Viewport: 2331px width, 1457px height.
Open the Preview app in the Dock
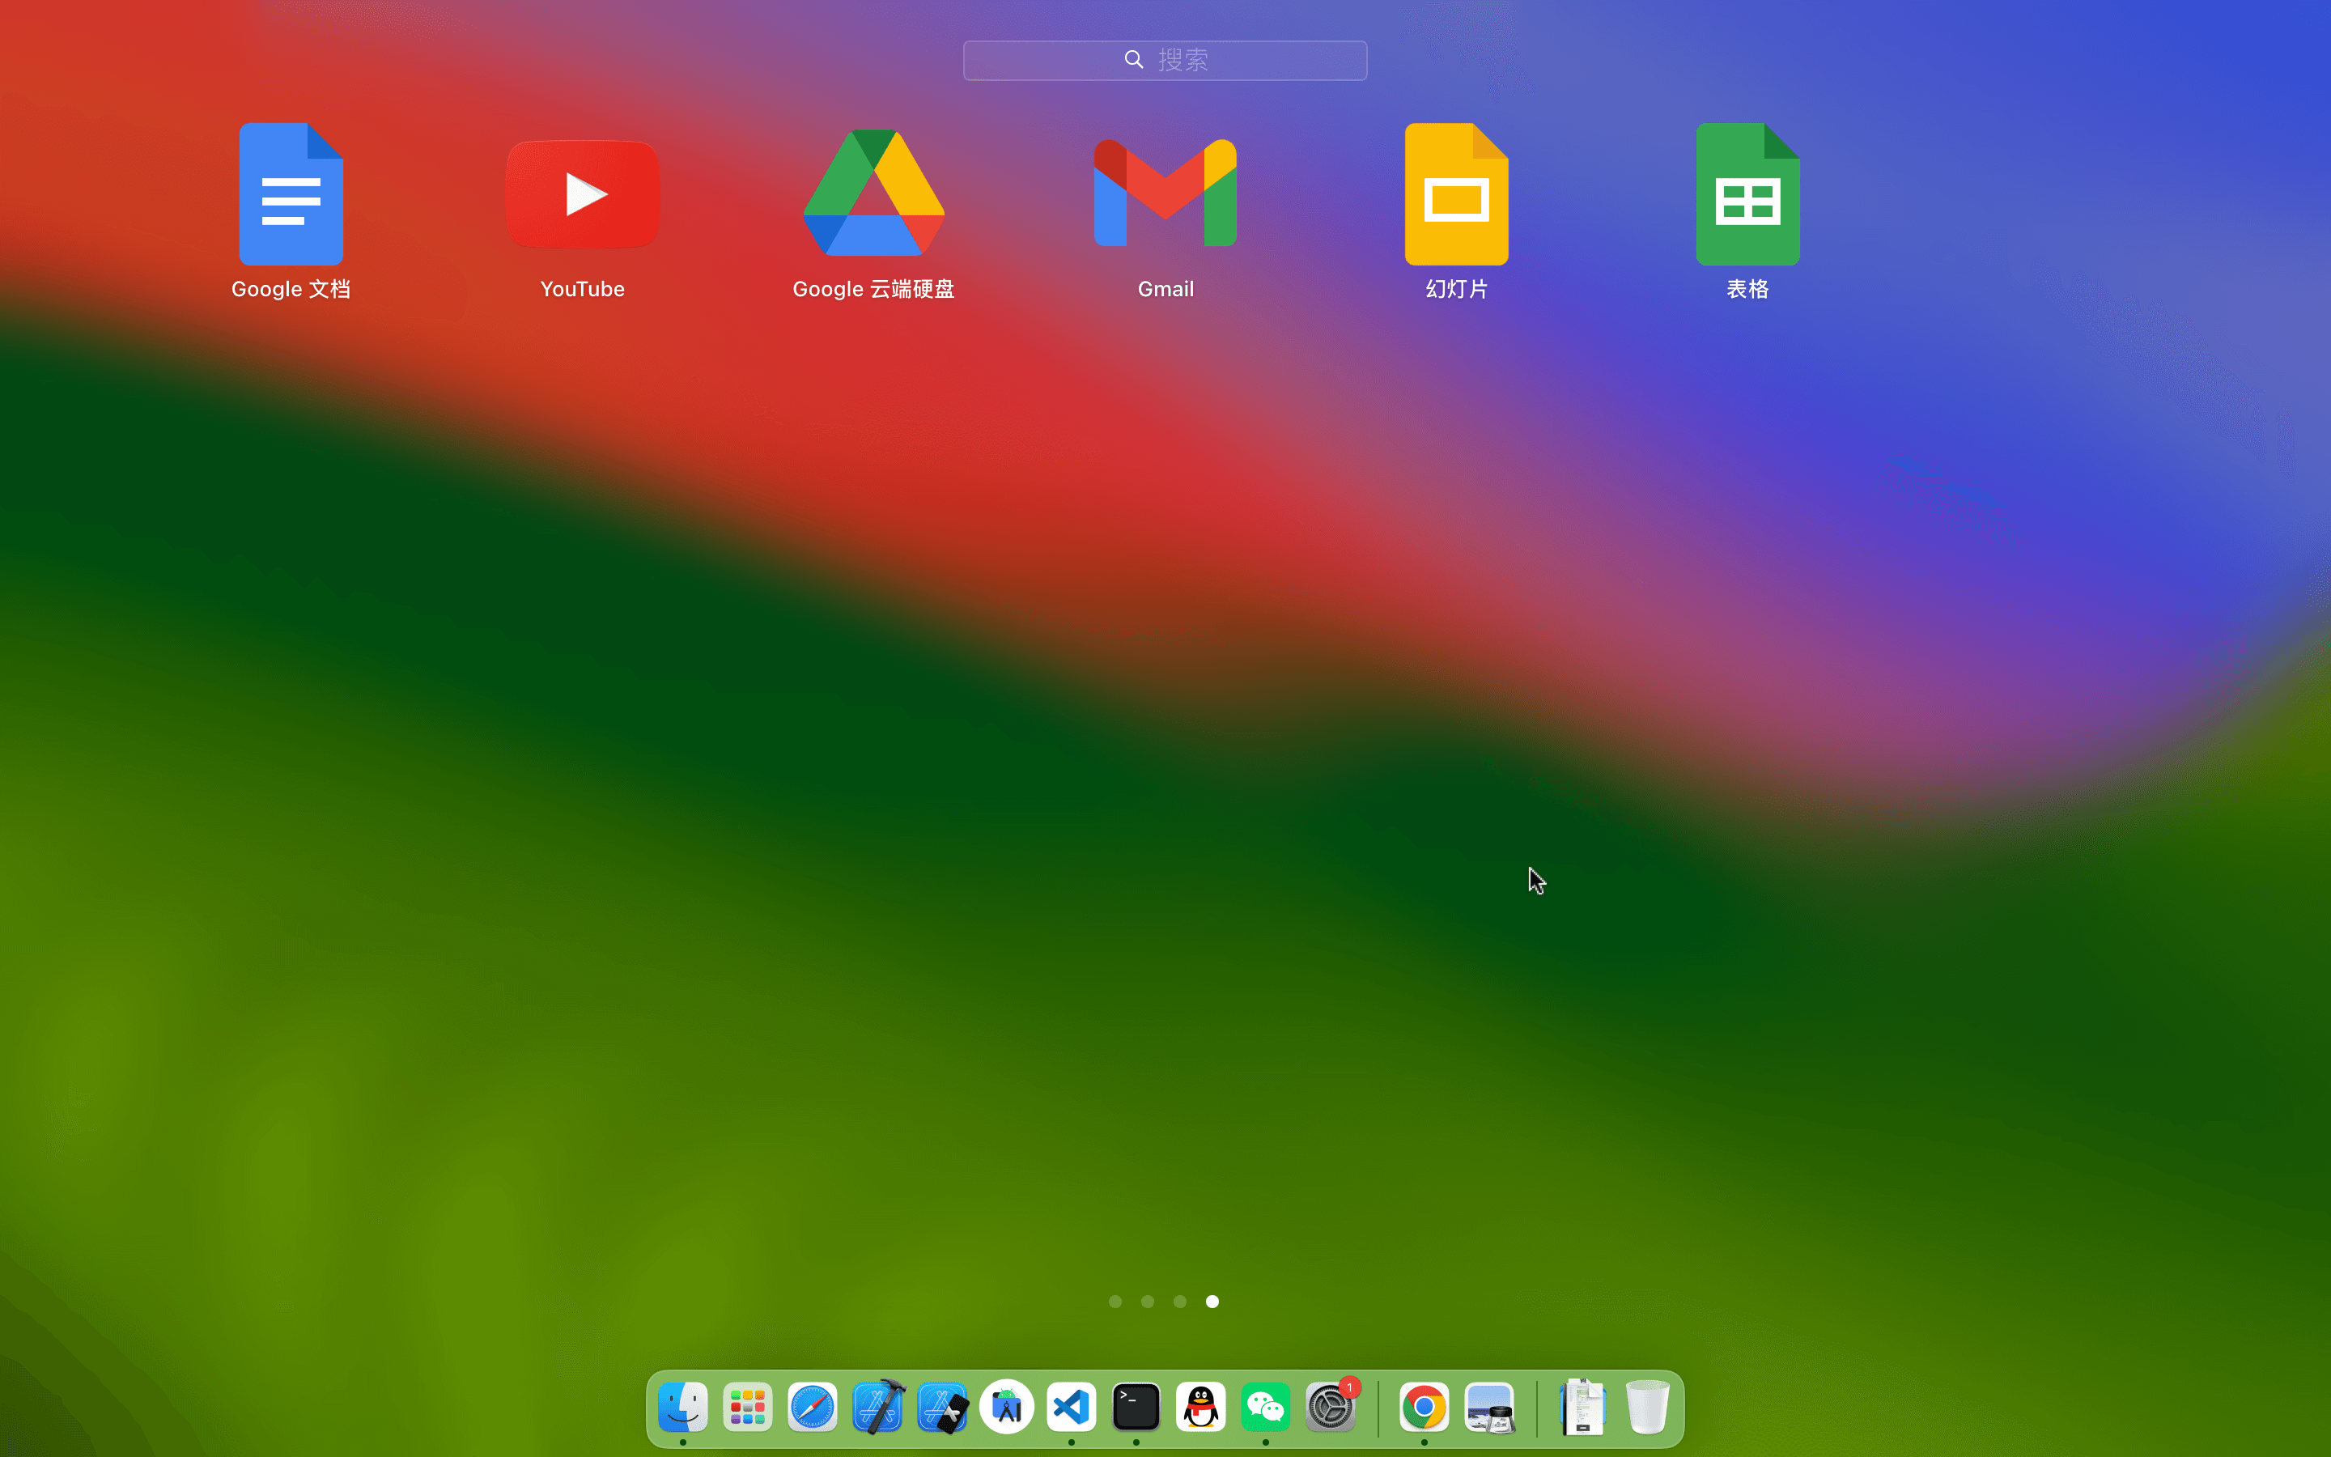pyautogui.click(x=1489, y=1408)
